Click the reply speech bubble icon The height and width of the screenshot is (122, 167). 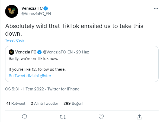[x=24, y=117]
